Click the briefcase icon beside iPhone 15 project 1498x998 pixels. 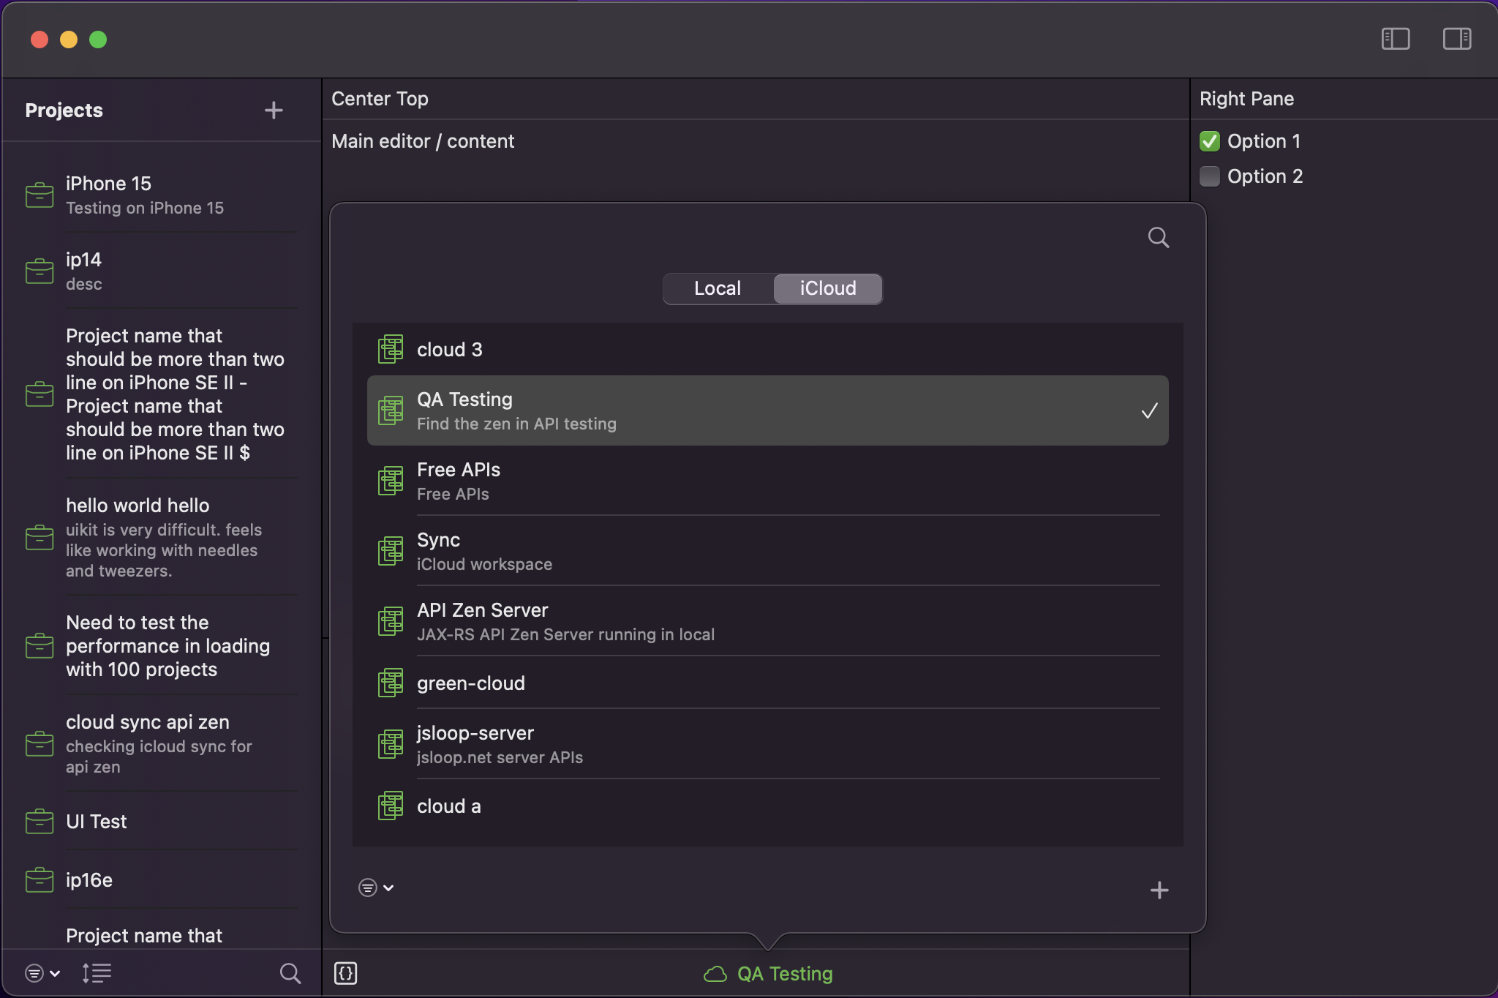click(40, 194)
